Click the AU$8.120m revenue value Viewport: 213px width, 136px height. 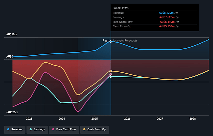click(166, 13)
